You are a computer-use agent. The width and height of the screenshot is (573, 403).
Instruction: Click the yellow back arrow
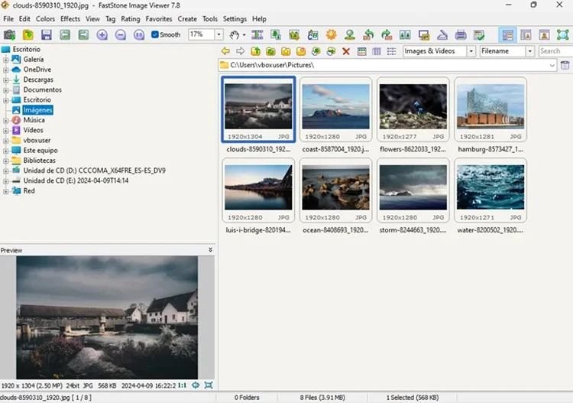pos(225,51)
